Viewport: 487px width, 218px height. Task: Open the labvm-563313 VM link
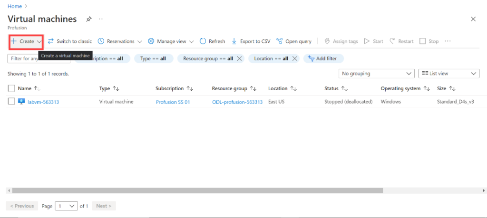pos(43,102)
